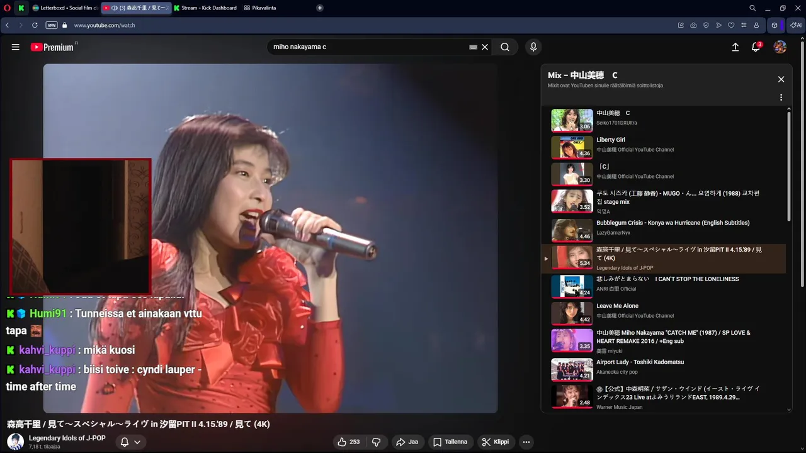Open YouTube account avatar menu

pos(780,47)
